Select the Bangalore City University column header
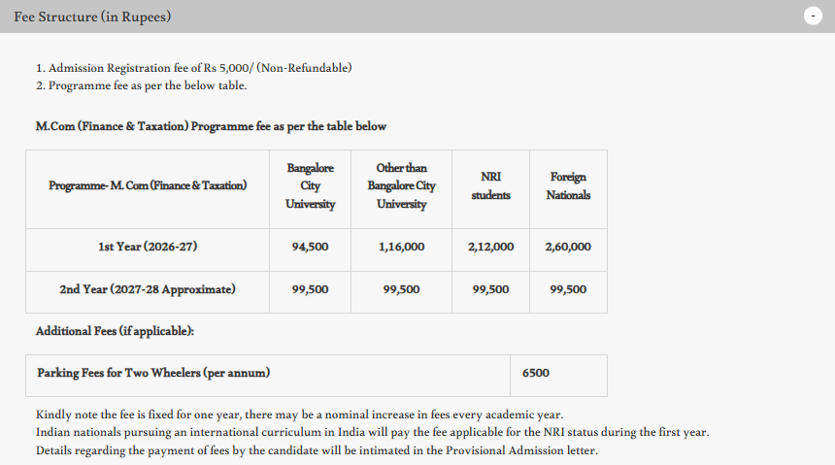835x465 pixels. click(x=310, y=186)
